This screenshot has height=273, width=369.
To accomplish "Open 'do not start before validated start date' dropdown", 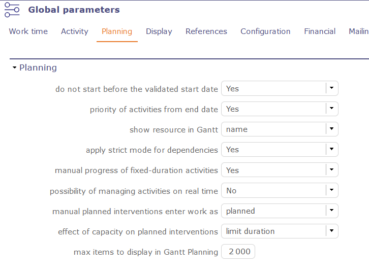I will pos(331,88).
